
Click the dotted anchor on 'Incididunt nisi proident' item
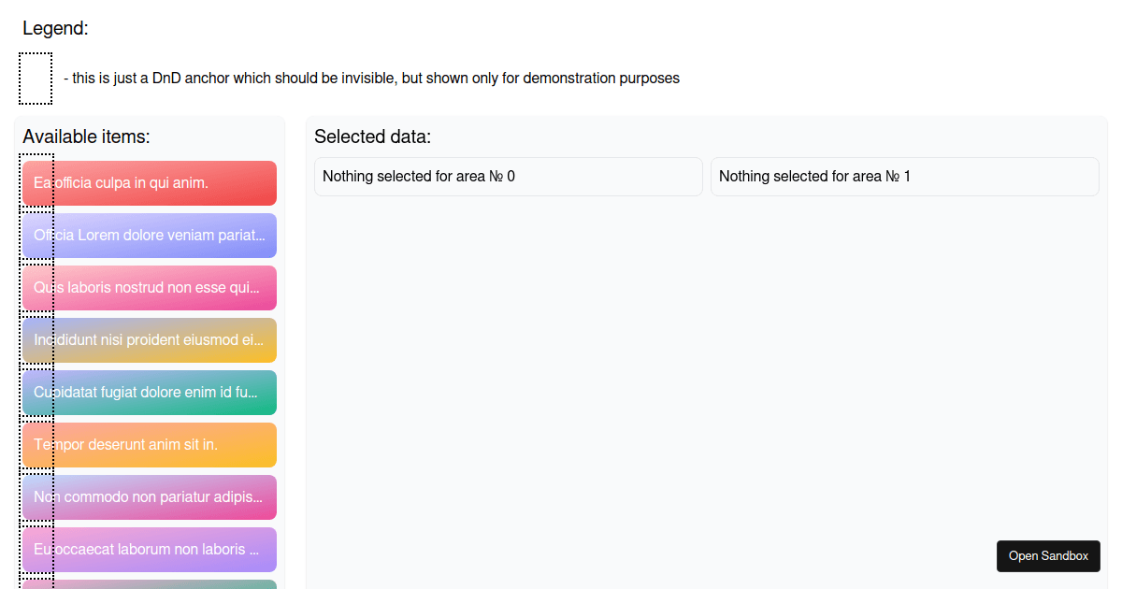pyautogui.click(x=36, y=338)
